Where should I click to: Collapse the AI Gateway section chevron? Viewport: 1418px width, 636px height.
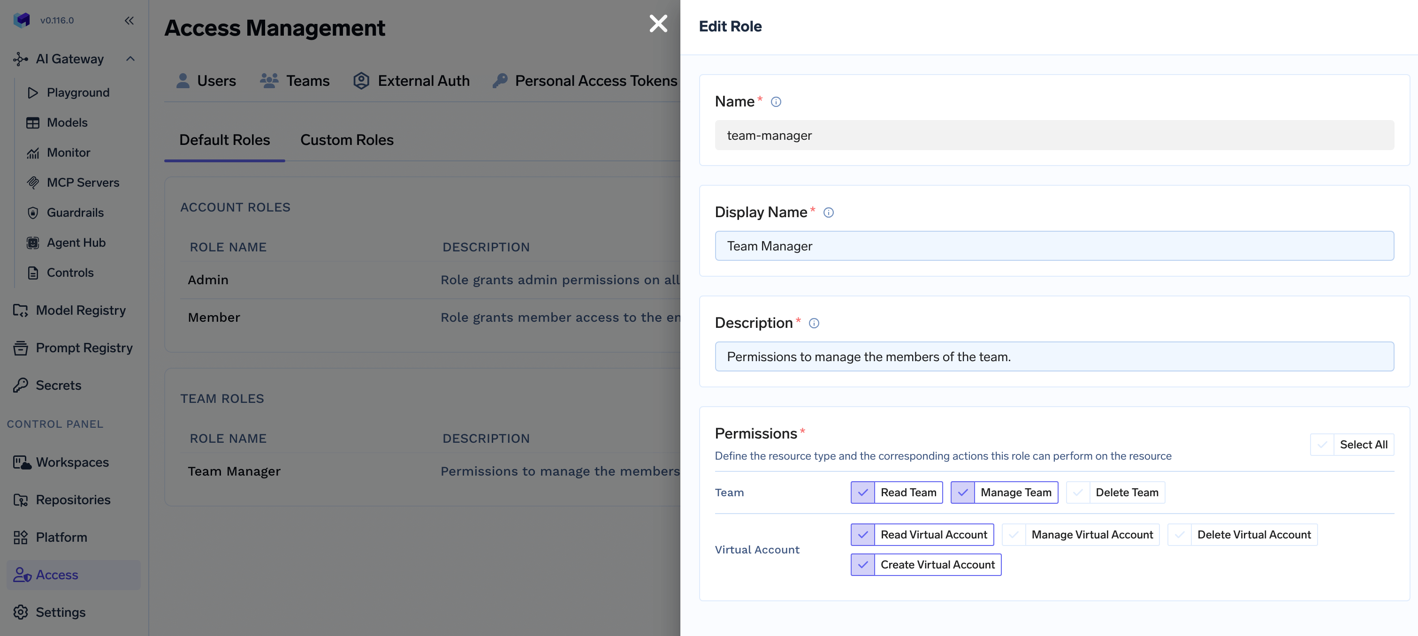130,59
